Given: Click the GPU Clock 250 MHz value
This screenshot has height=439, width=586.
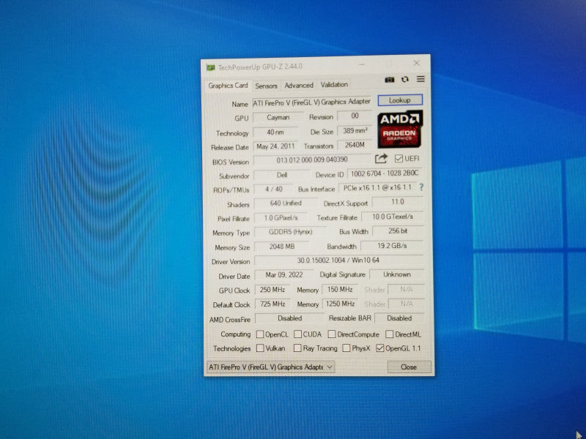Looking at the screenshot, I should point(272,290).
